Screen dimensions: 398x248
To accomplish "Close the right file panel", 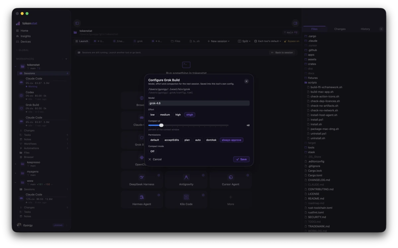I will coord(381,29).
